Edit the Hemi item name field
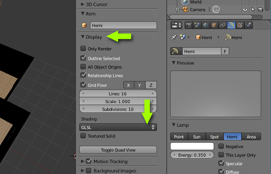The height and width of the screenshot is (174, 271). [123, 25]
